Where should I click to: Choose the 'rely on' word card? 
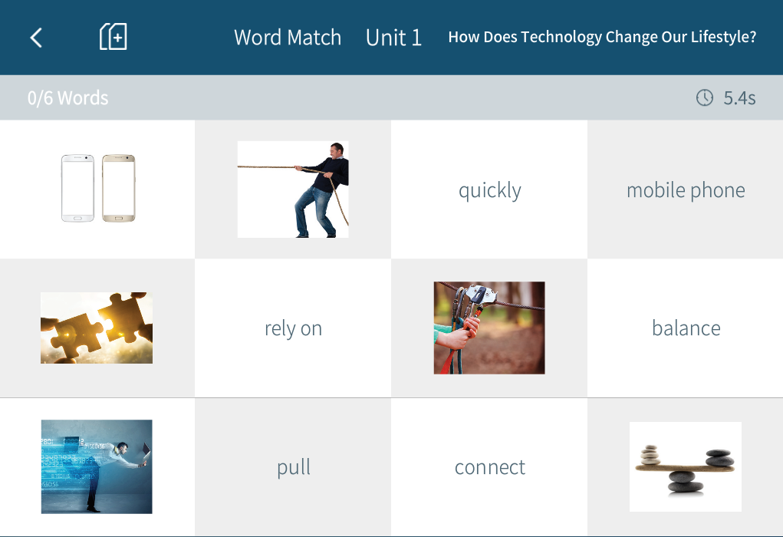293,328
